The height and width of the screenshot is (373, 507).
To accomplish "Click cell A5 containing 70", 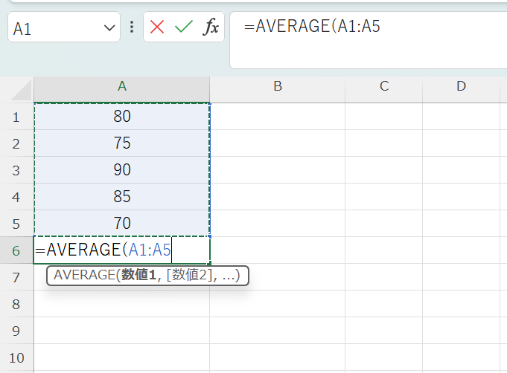I will [122, 224].
